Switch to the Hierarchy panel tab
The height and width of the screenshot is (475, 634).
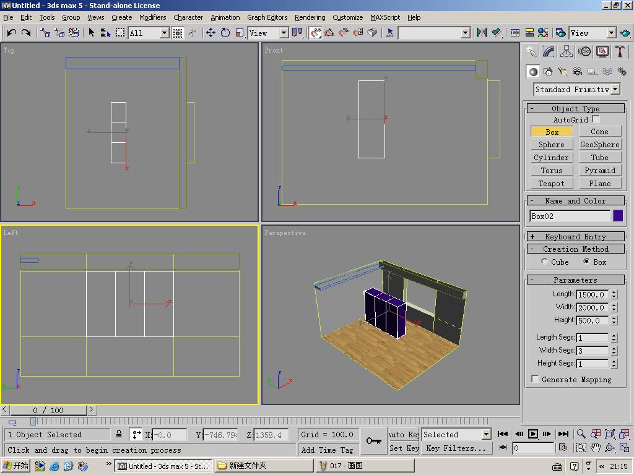coord(567,52)
